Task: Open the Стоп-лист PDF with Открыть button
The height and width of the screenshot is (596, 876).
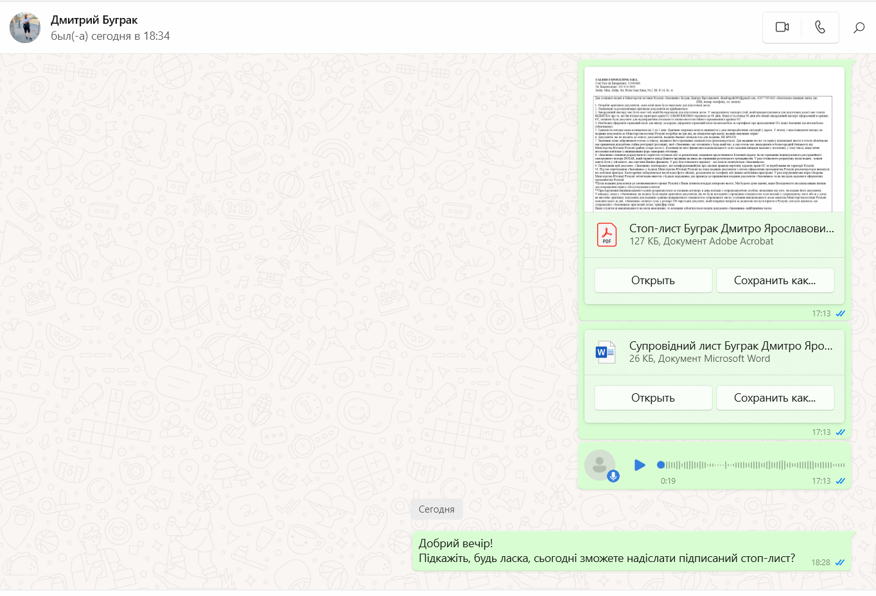Action: pyautogui.click(x=653, y=280)
